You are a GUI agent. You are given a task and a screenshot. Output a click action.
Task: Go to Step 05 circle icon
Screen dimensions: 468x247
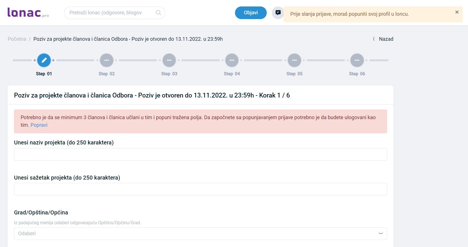tap(294, 60)
